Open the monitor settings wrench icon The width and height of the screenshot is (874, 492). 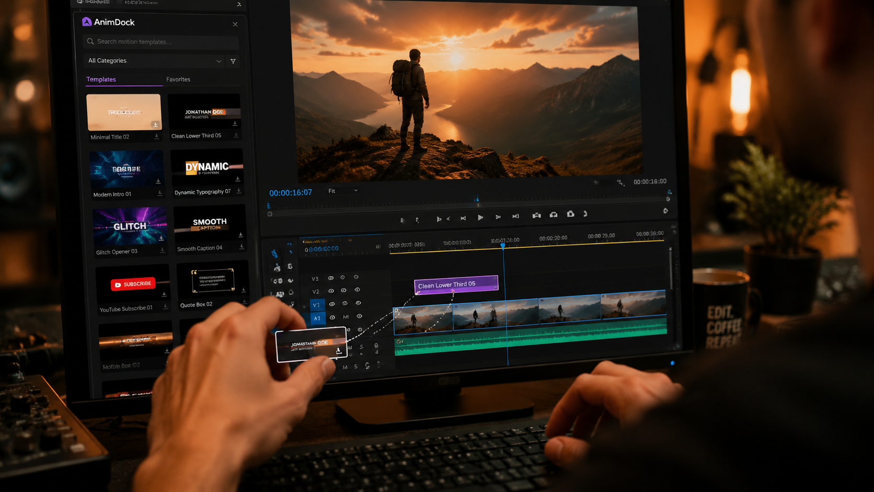[x=620, y=182]
